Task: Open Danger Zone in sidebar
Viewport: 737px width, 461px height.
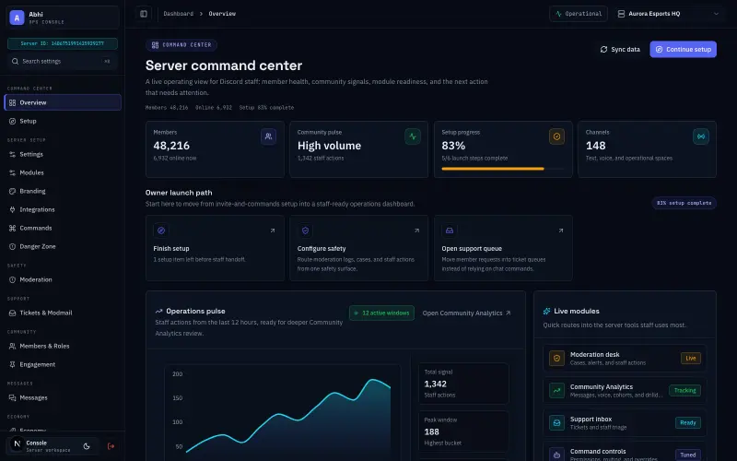Action: [63, 246]
